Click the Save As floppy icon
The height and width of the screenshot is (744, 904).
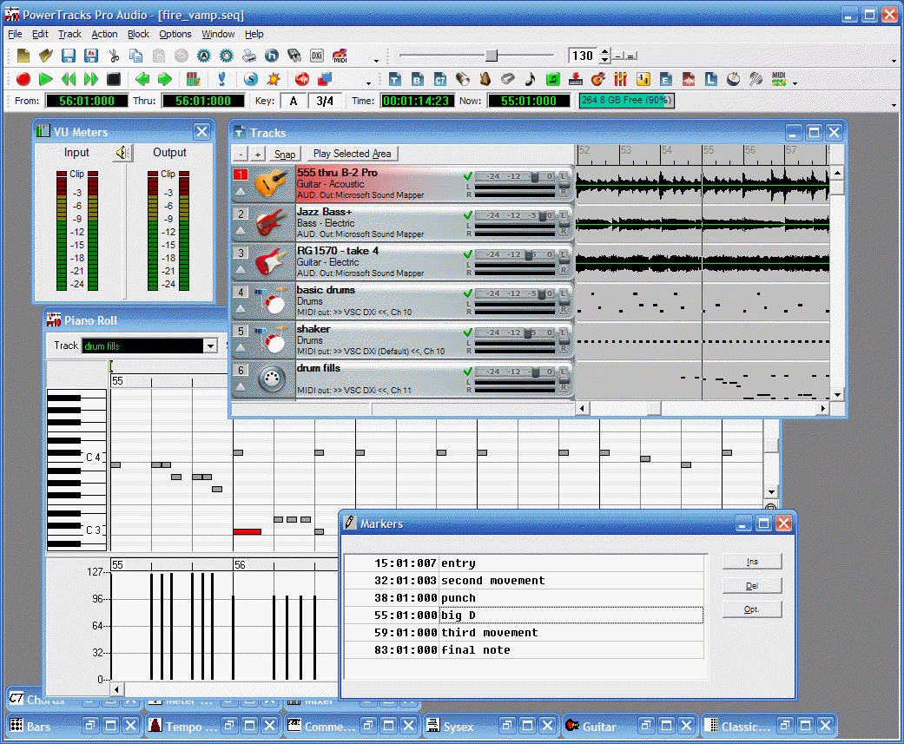click(x=91, y=56)
